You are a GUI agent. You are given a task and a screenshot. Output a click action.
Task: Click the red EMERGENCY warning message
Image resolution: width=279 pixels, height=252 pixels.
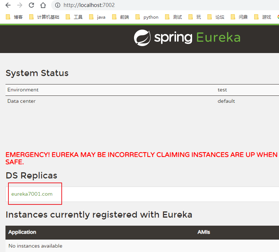click(x=141, y=158)
